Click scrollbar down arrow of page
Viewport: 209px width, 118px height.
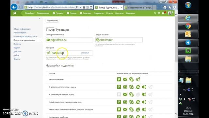(176, 114)
